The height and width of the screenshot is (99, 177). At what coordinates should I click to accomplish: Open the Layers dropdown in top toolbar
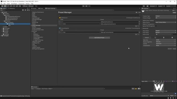point(161,6)
